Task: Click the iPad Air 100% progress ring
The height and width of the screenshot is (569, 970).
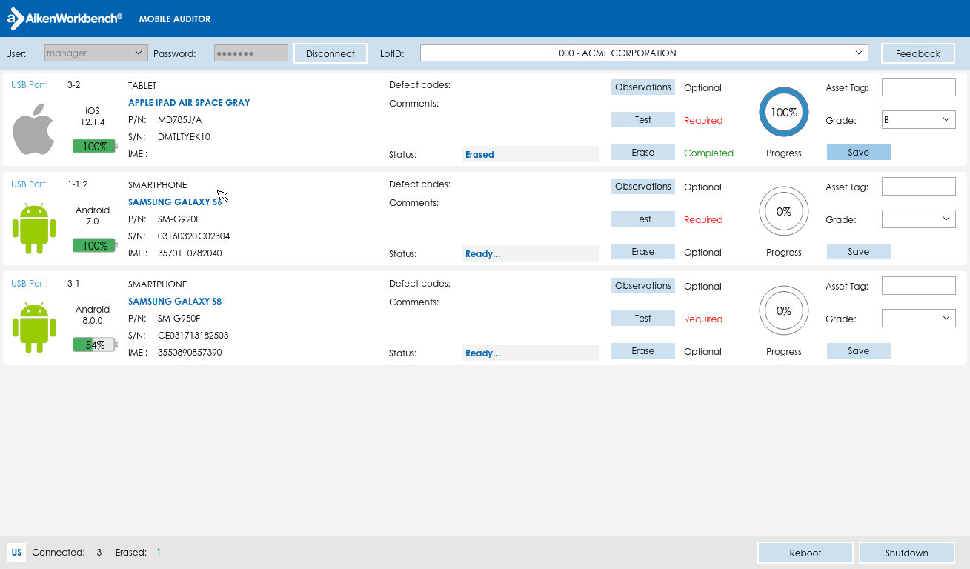Action: [x=784, y=113]
